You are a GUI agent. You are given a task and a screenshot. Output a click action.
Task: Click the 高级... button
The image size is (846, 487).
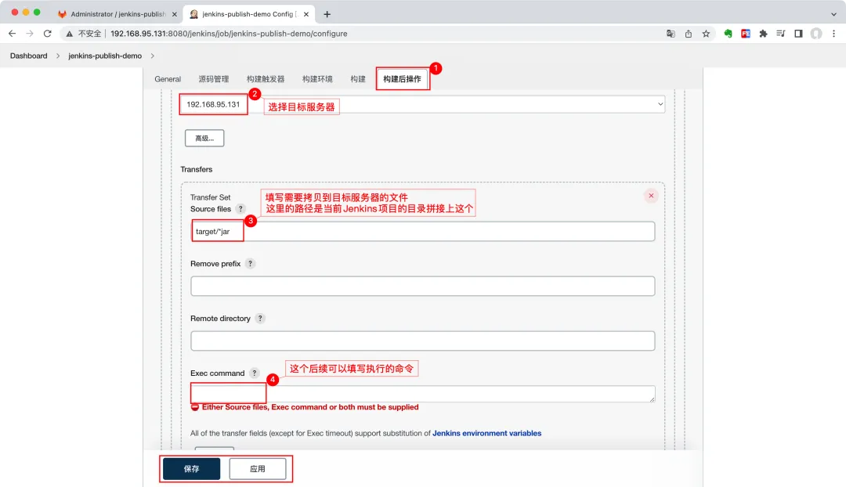pos(204,138)
